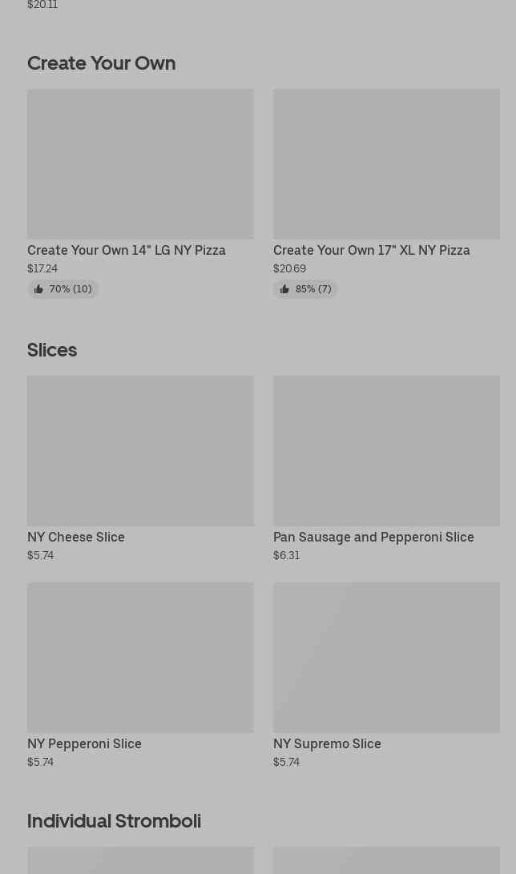This screenshot has width=516, height=874.
Task: Click thumbs-up icon on 70% rating badge
Action: [38, 289]
